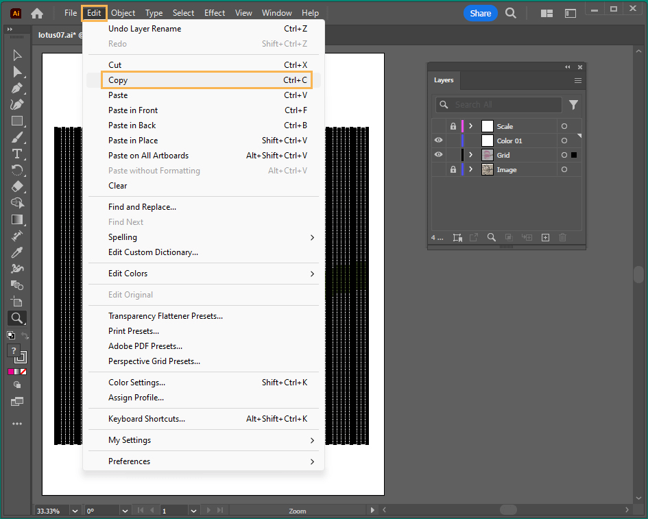Open the Preferences submenu
The width and height of the screenshot is (648, 519).
129,461
